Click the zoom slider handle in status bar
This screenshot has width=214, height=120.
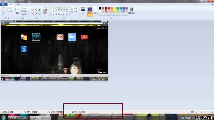coord(201,112)
